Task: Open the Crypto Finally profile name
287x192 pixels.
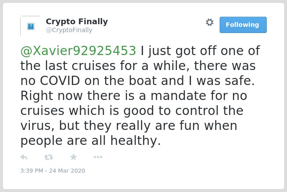Action: click(77, 22)
